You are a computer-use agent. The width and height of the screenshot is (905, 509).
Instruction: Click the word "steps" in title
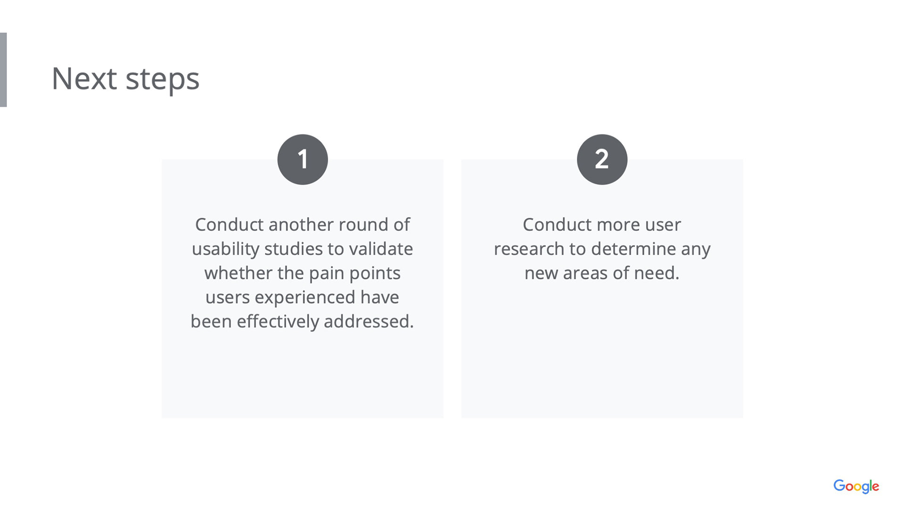(163, 79)
